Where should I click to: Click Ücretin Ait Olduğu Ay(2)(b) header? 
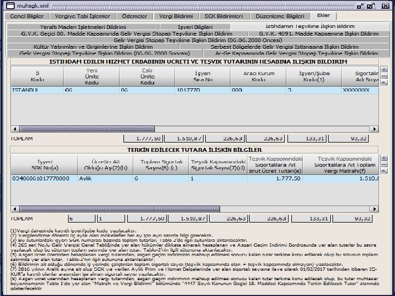[105, 165]
